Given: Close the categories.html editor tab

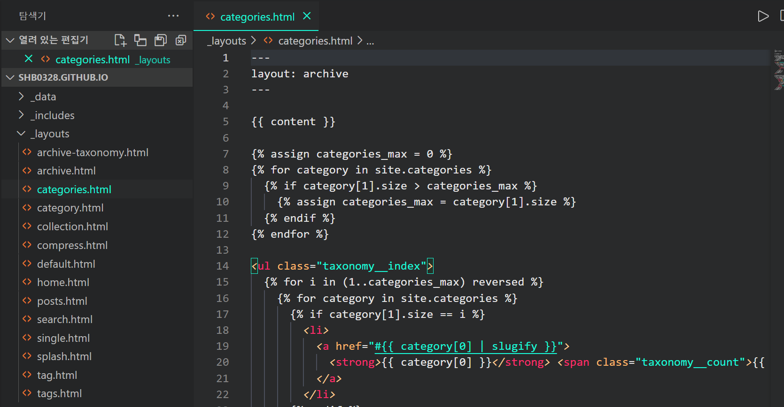Looking at the screenshot, I should pos(307,16).
